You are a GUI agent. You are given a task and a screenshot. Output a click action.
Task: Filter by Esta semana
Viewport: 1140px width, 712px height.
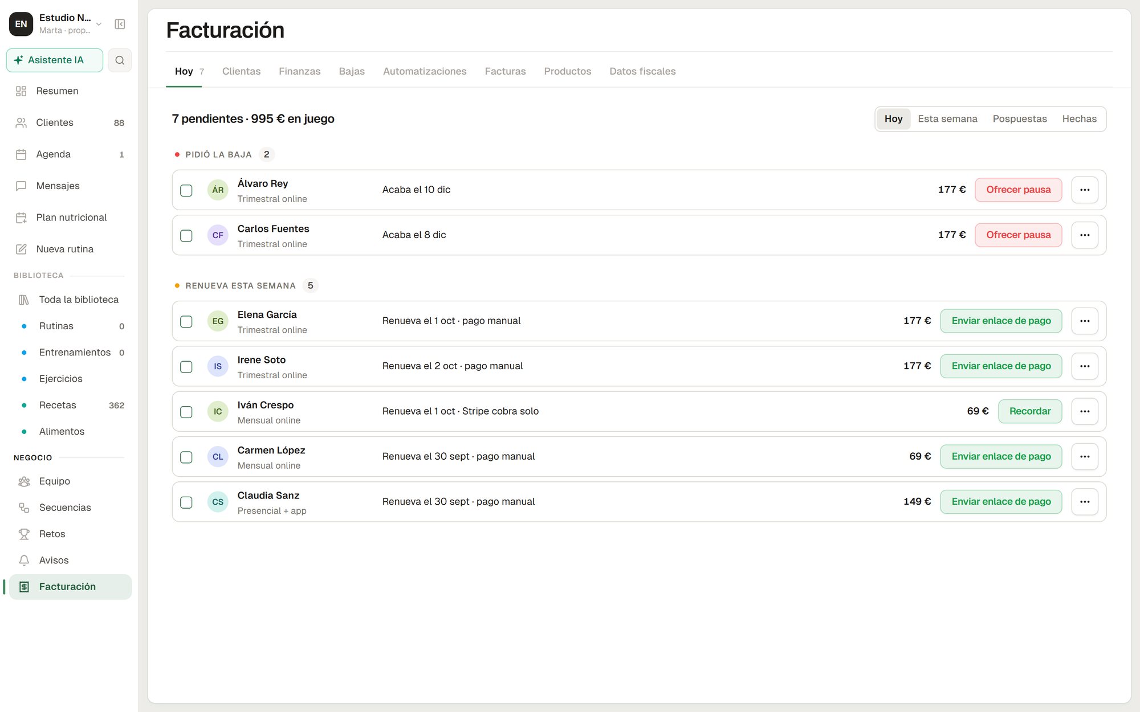pyautogui.click(x=947, y=119)
